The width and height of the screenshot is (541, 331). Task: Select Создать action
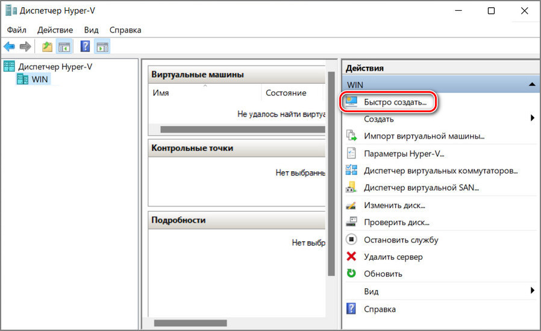tap(379, 119)
